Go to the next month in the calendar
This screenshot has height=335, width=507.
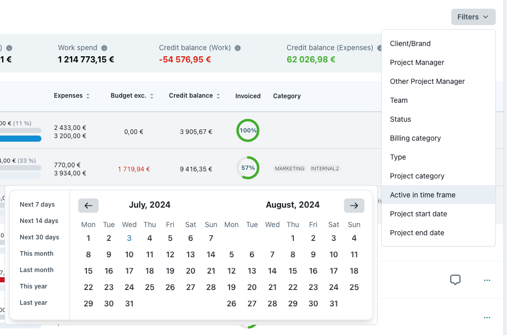pyautogui.click(x=354, y=206)
